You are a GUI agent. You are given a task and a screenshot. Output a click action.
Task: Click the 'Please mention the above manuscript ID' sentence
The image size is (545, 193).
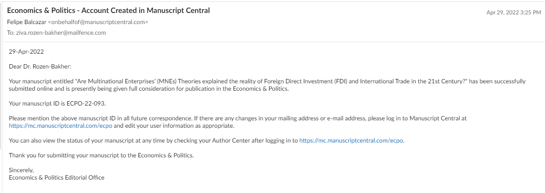coord(128,118)
